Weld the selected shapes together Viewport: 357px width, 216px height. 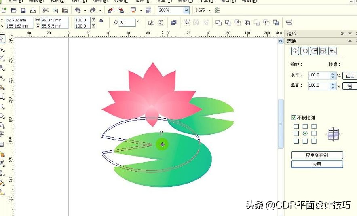(x=219, y=23)
